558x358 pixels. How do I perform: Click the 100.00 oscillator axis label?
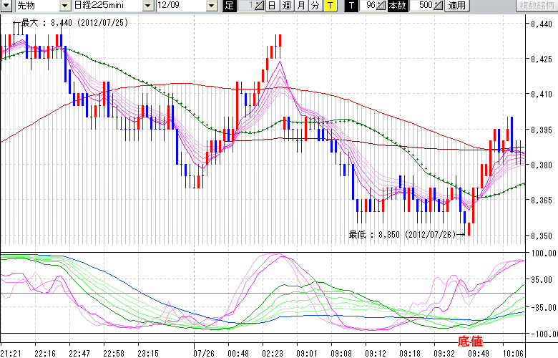click(x=544, y=253)
